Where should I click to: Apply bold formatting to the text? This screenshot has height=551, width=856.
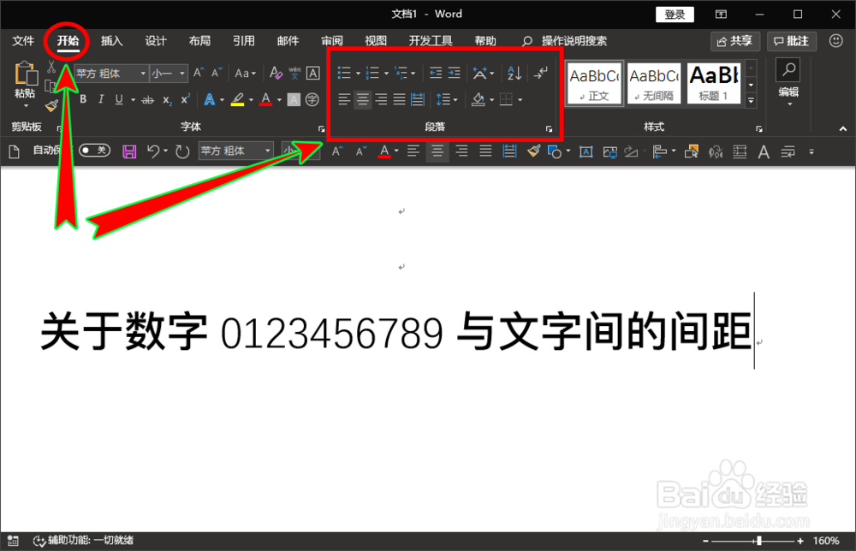click(x=83, y=98)
